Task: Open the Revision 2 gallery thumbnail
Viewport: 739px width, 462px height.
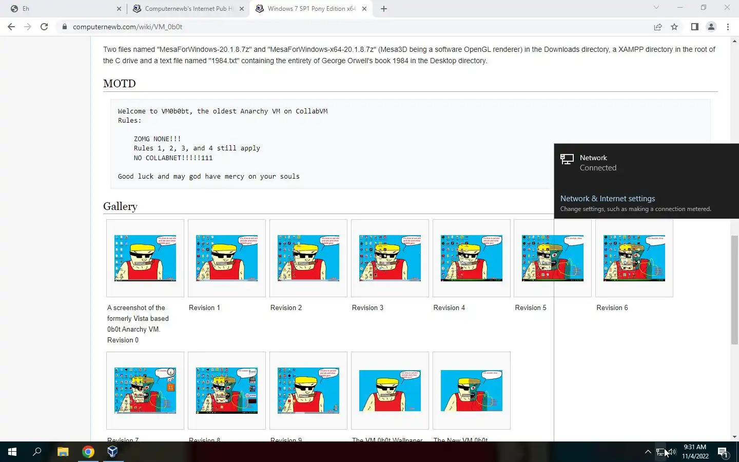Action: [308, 258]
